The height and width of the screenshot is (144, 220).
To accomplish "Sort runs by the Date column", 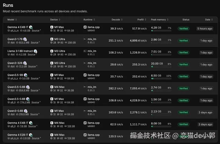I will 209,20.
